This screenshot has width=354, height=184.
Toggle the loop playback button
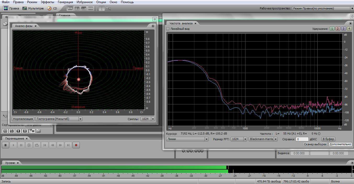[37, 145]
